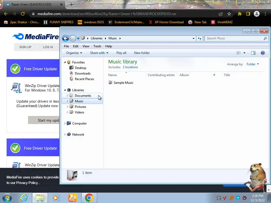
Task: Select Computer in navigation pane
Action: tap(79, 123)
